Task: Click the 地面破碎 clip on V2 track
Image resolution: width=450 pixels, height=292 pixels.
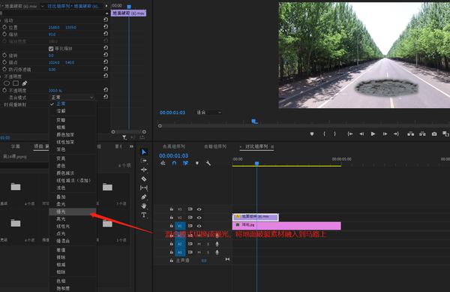Action: pyautogui.click(x=256, y=217)
